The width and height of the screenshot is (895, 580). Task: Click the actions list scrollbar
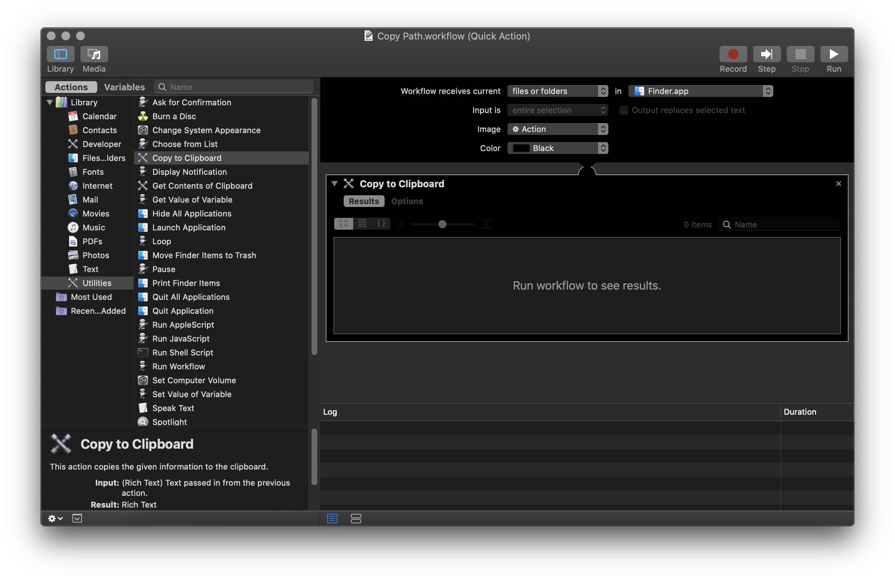coord(314,226)
